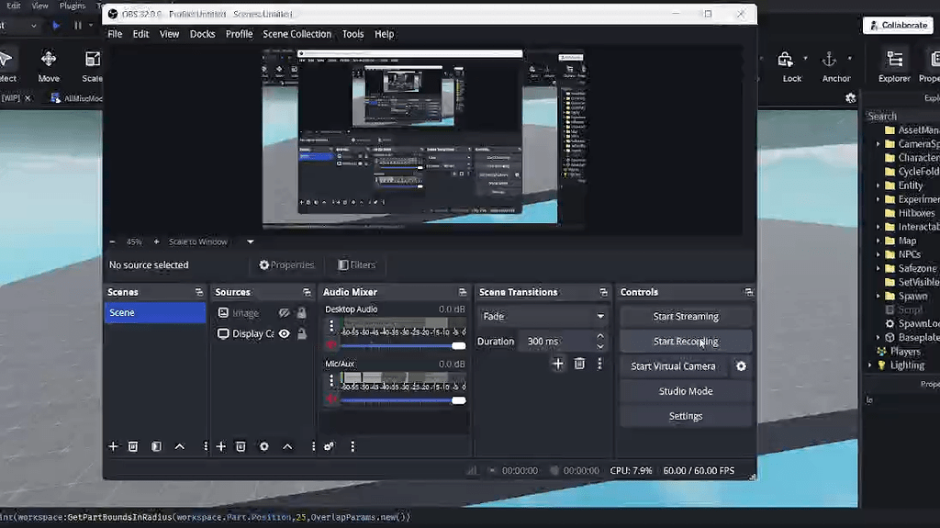Open scene filters icon in Scenes dock
Viewport: 940px width, 528px height.
[156, 446]
